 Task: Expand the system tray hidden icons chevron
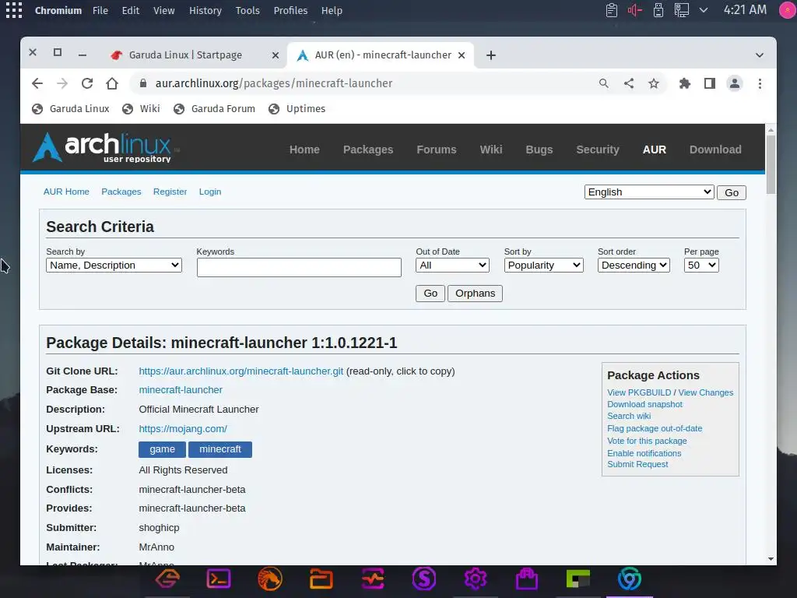pos(704,10)
